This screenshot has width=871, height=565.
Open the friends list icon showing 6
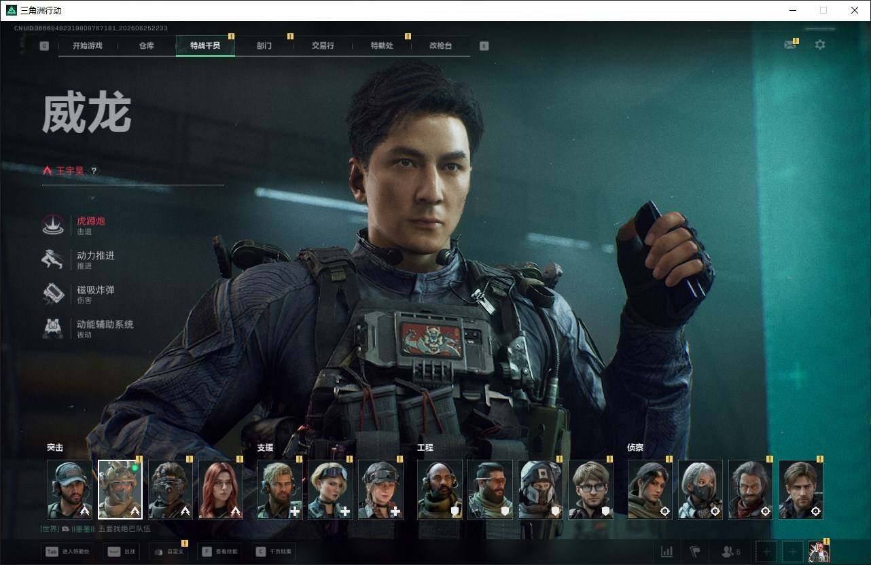point(730,551)
